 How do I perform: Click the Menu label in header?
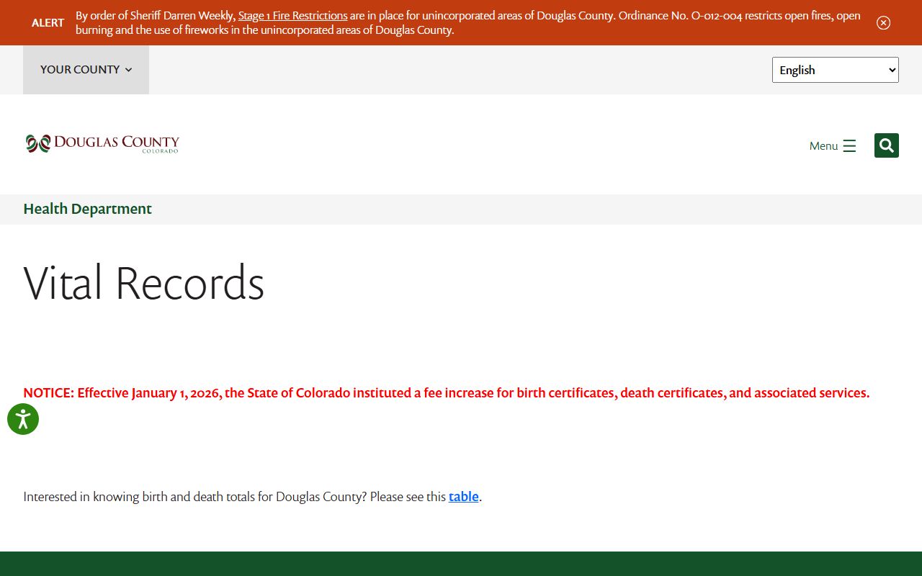click(823, 146)
